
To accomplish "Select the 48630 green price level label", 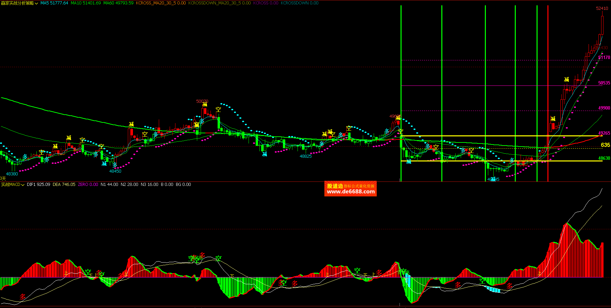I will pos(604,158).
